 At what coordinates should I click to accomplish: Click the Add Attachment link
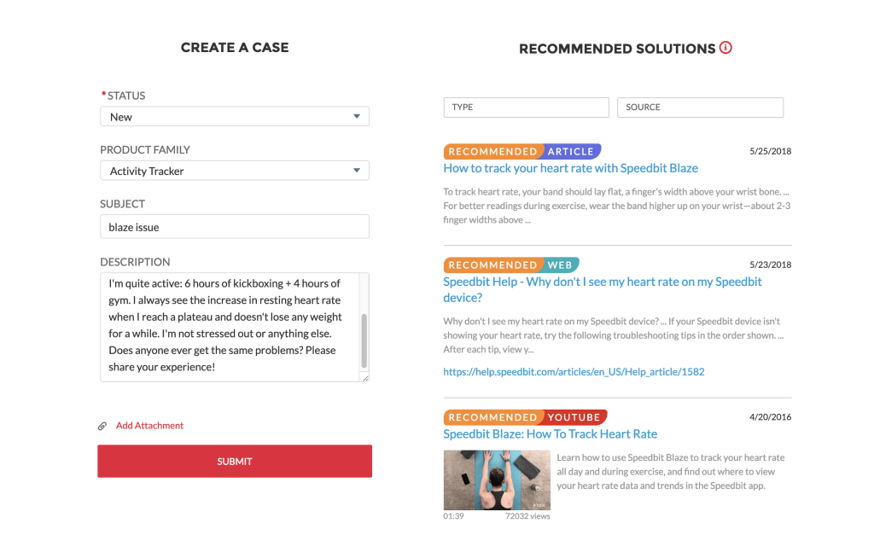click(149, 426)
